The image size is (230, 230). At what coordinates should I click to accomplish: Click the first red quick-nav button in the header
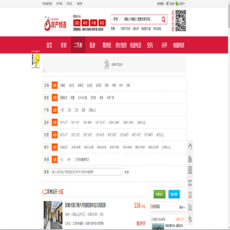pyautogui.click(x=77, y=23)
